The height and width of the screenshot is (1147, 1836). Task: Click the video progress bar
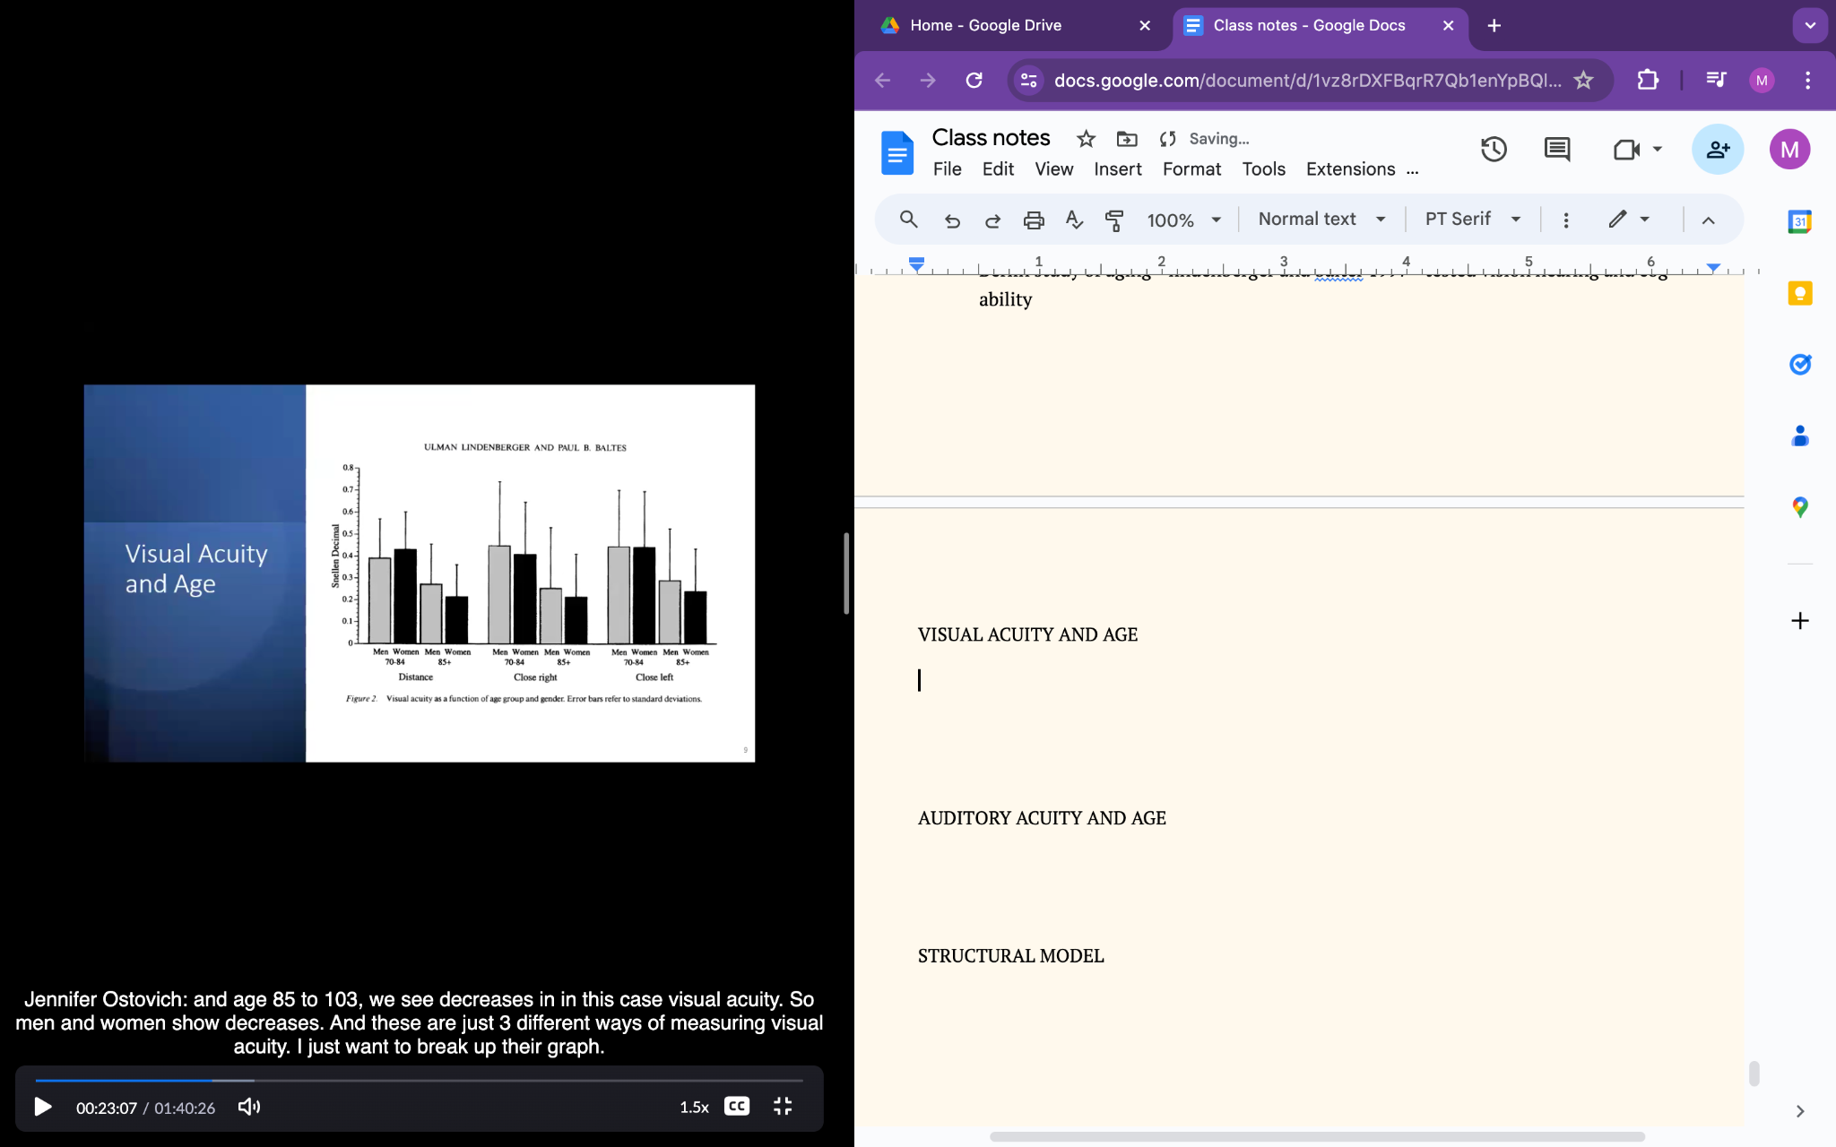click(419, 1081)
